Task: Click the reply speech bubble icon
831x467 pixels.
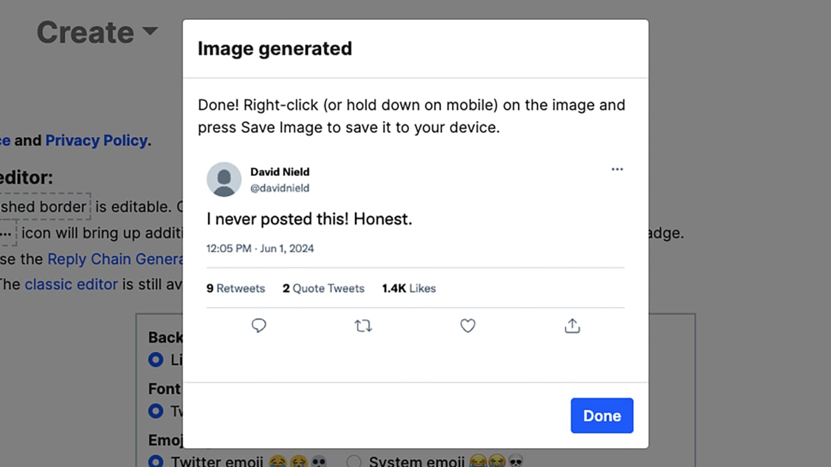Action: (x=259, y=325)
